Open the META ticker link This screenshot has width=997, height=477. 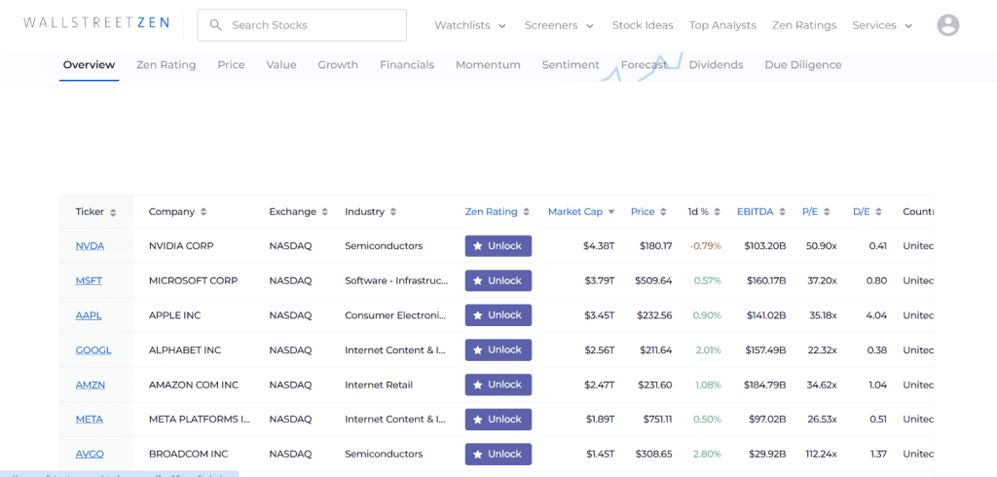[89, 420]
